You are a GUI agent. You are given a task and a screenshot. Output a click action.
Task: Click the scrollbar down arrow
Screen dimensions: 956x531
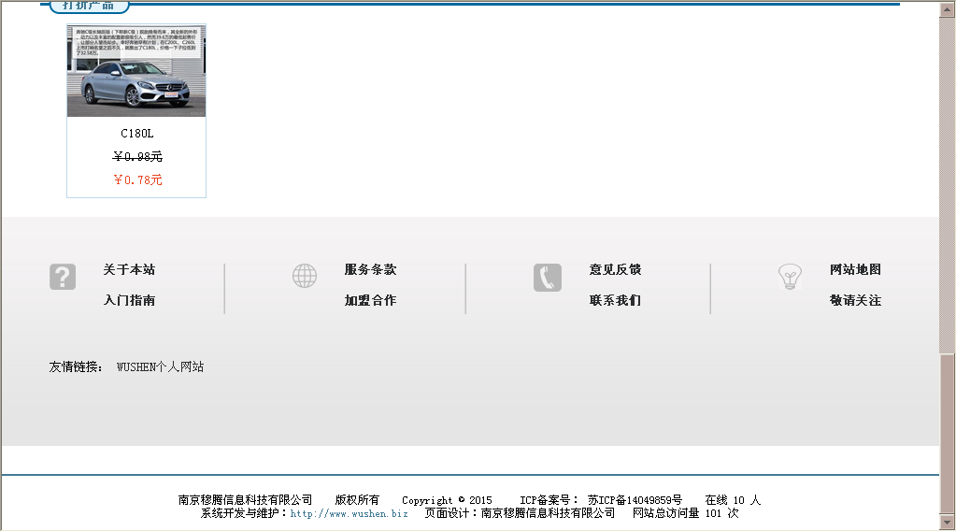(x=947, y=522)
